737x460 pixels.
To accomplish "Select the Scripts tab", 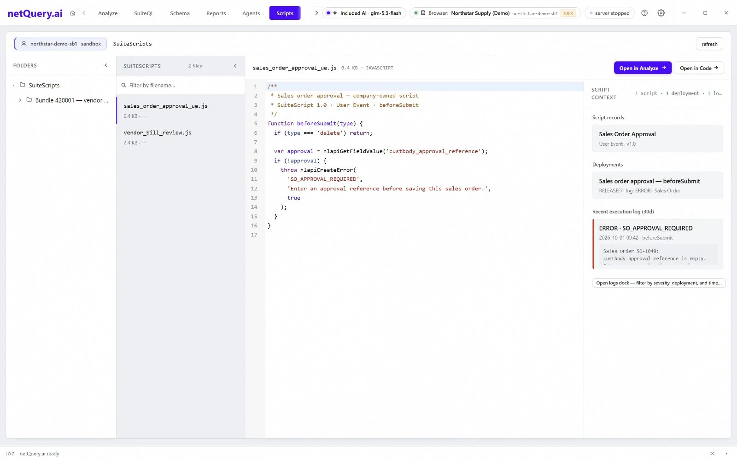I will pyautogui.click(x=285, y=13).
